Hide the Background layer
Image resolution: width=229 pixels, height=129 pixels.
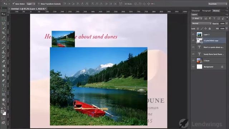193,67
